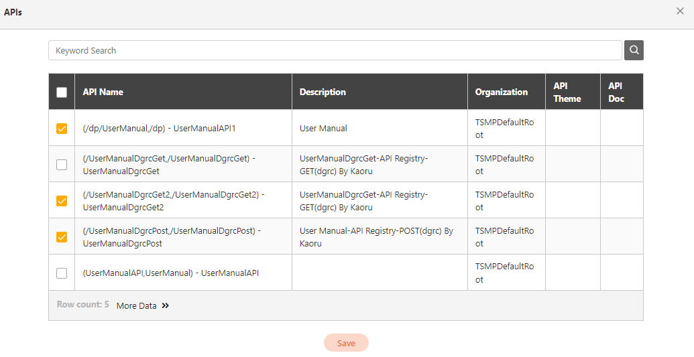The height and width of the screenshot is (357, 694).
Task: Click the magnifying glass search button
Action: click(634, 50)
